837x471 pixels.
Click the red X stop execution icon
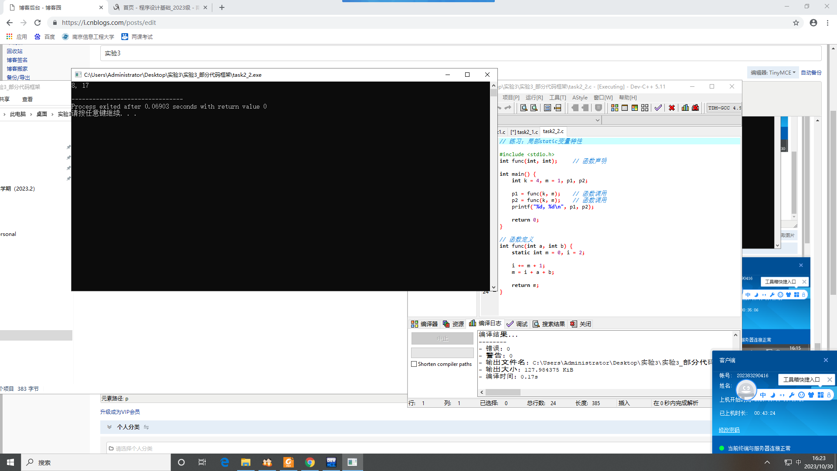coord(672,108)
